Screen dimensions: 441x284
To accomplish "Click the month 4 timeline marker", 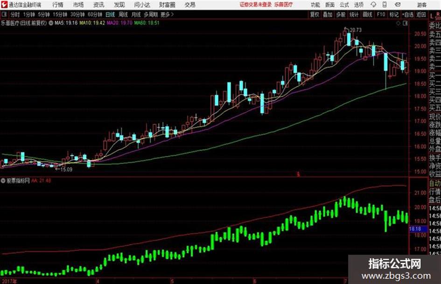I will [x=98, y=281].
